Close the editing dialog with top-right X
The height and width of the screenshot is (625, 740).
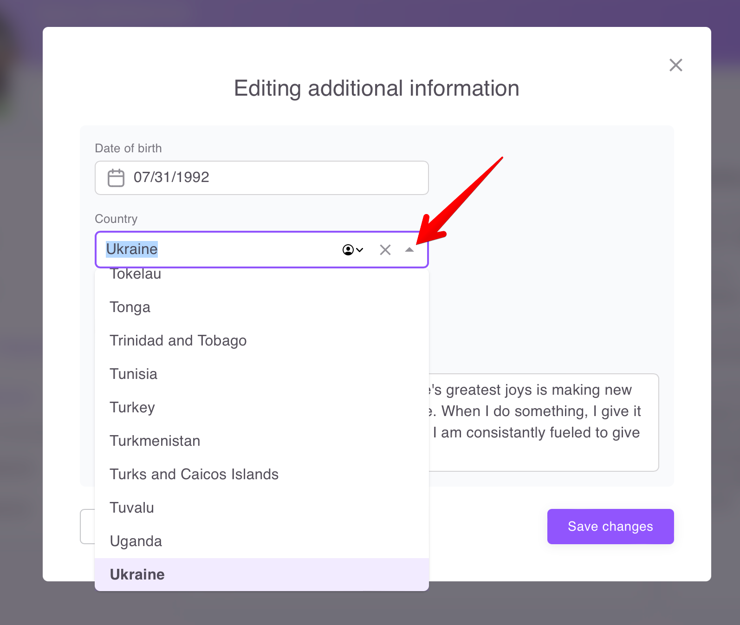click(675, 65)
